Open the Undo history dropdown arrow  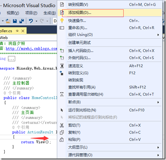pyautogui.click(x=36, y=21)
